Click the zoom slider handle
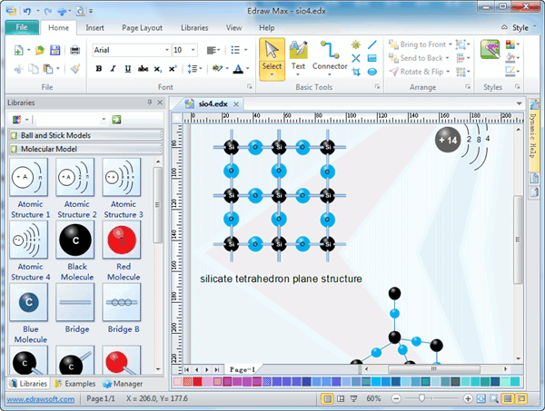545x411 pixels. coord(422,399)
